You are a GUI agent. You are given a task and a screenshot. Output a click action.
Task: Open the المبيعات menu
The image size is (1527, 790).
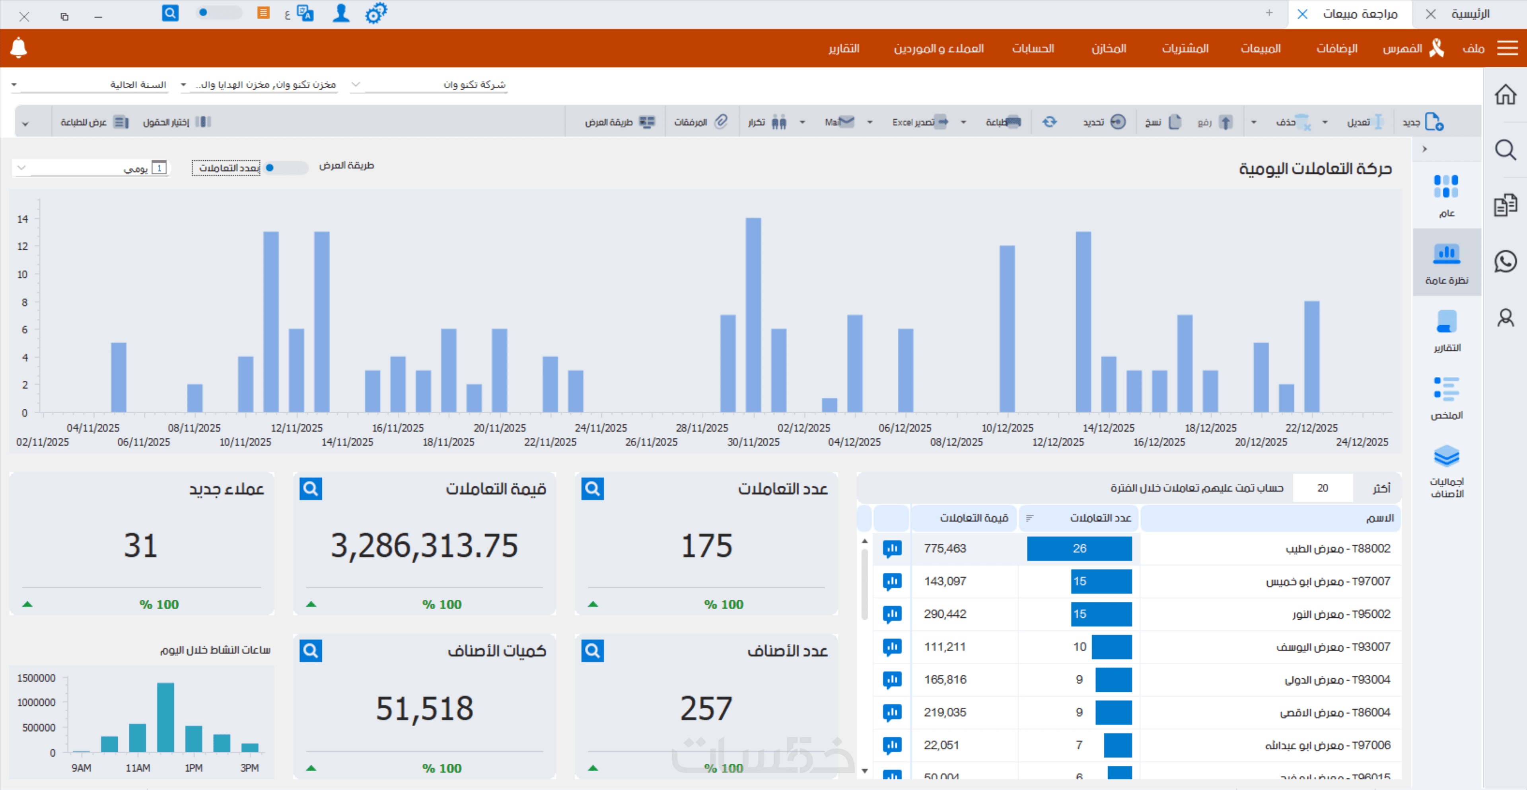1260,49
